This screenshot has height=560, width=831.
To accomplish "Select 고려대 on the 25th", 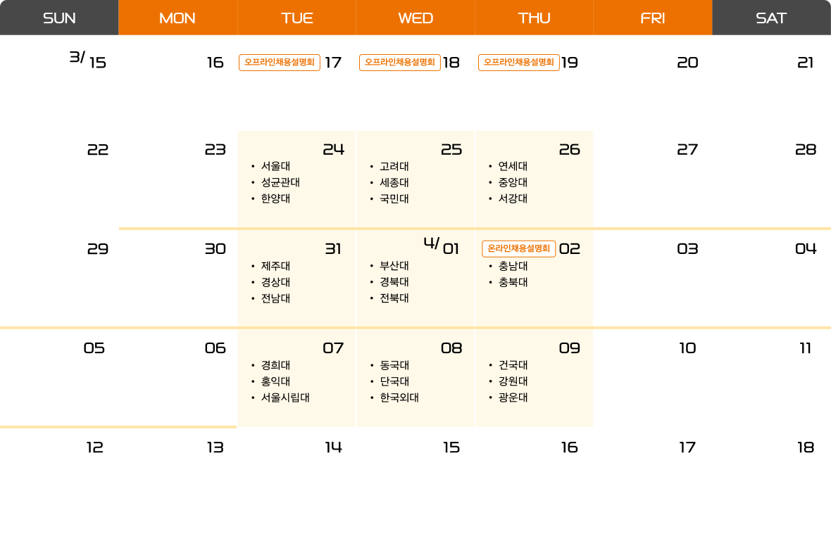I will point(394,167).
